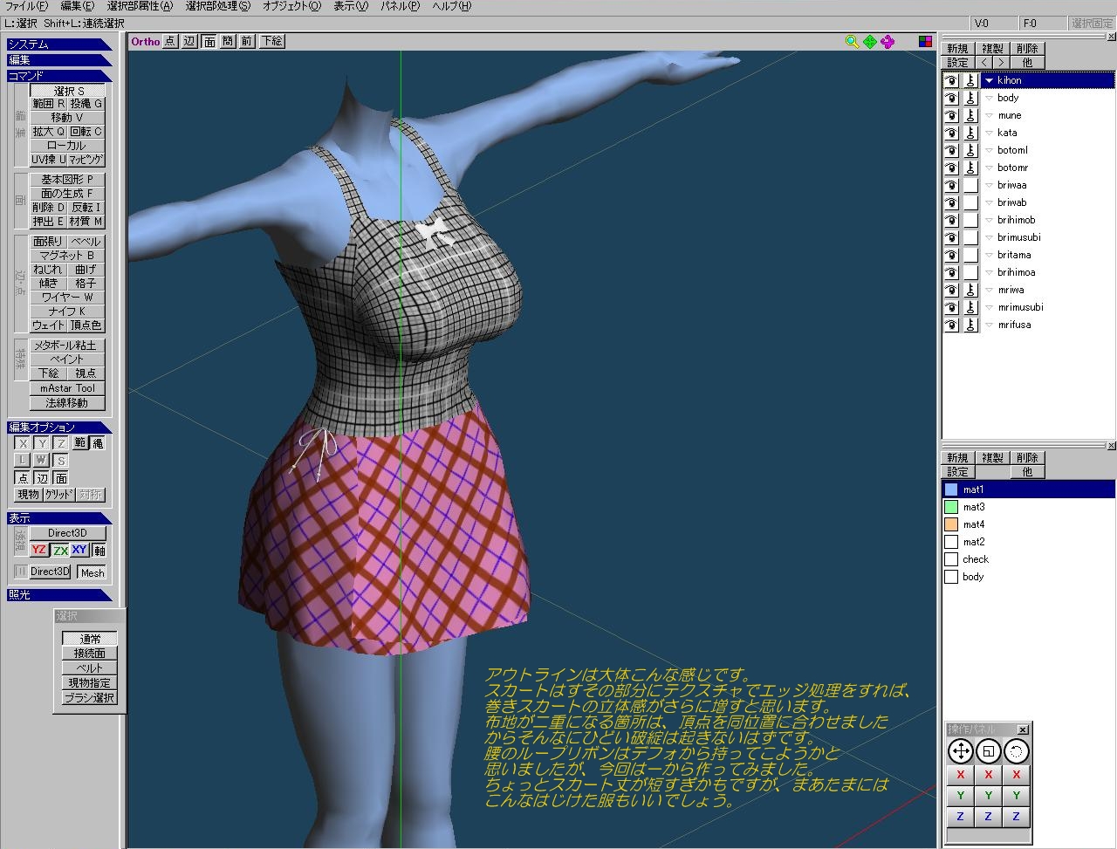
Task: Select the mrifusa object in the list
Action: [x=1014, y=325]
